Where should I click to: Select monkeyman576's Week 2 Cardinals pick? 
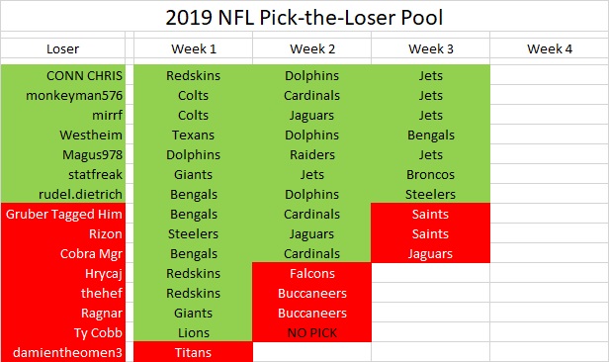point(311,95)
